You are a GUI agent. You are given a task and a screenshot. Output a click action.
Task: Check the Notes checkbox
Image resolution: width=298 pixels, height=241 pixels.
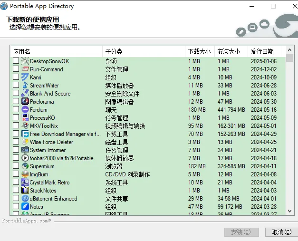click(16, 206)
